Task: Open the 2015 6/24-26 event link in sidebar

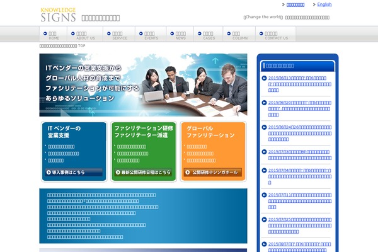Action: (x=300, y=133)
